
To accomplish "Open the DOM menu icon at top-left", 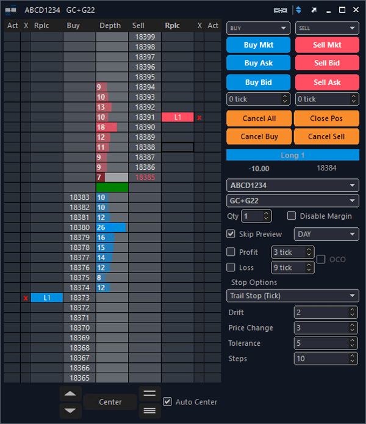I will click(x=11, y=10).
